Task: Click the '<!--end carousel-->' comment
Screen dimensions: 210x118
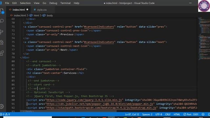Action: [41, 61]
